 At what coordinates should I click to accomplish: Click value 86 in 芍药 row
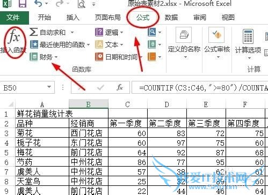128,162
